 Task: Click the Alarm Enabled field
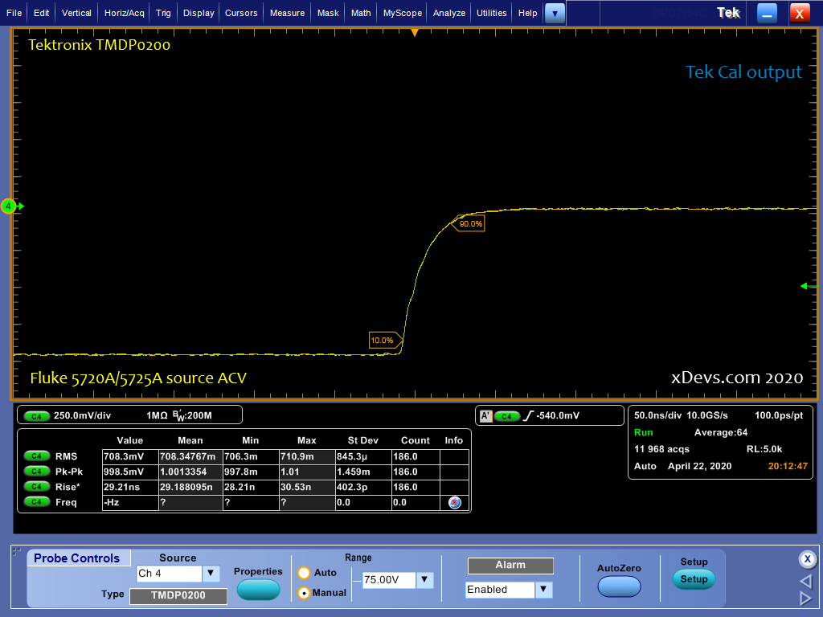[500, 590]
